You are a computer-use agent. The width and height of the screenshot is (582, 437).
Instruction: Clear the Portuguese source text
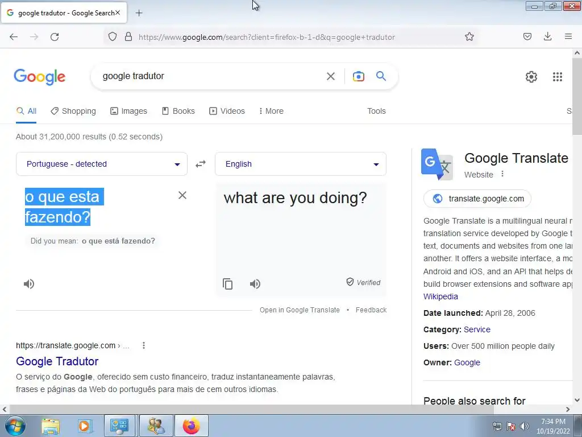pos(182,196)
